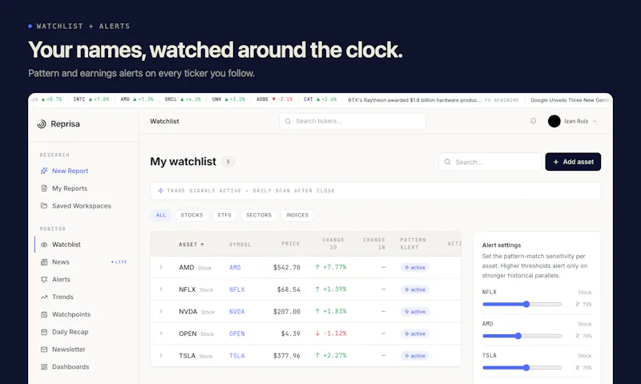Open My Reports in the sidebar
The width and height of the screenshot is (641, 384).
(70, 188)
